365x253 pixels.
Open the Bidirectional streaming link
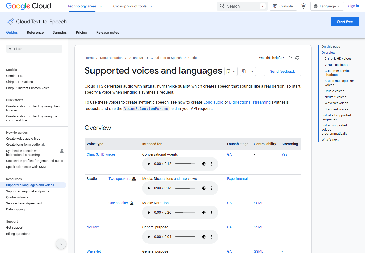(x=250, y=102)
